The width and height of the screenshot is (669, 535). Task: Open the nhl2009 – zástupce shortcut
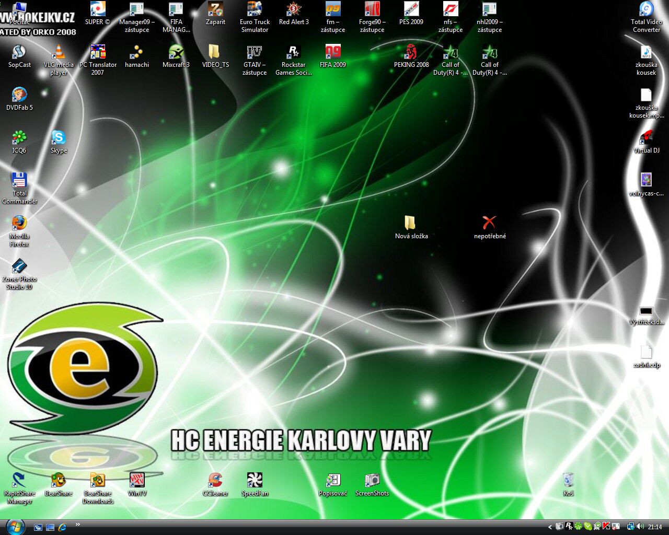click(490, 17)
